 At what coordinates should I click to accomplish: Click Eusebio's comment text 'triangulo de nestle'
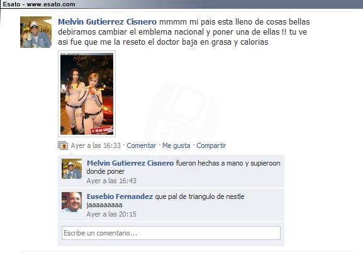216,196
